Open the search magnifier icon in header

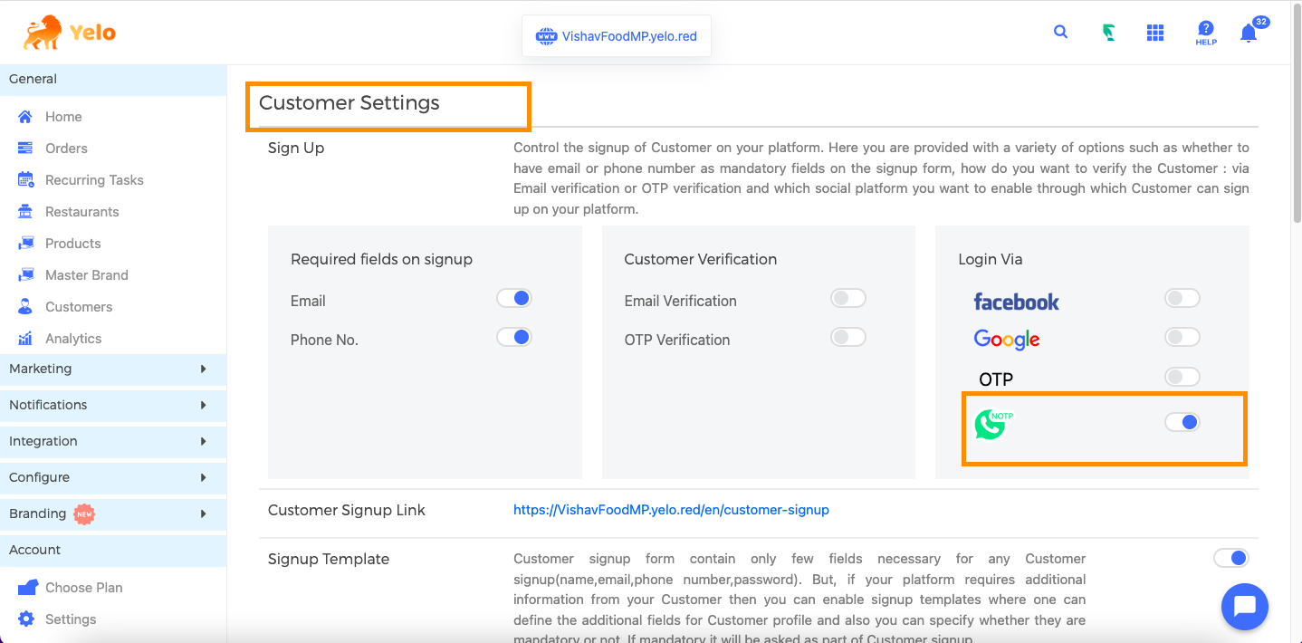coord(1060,32)
